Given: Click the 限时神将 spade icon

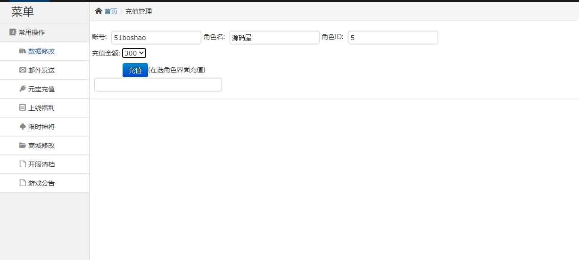Looking at the screenshot, I should 22,126.
